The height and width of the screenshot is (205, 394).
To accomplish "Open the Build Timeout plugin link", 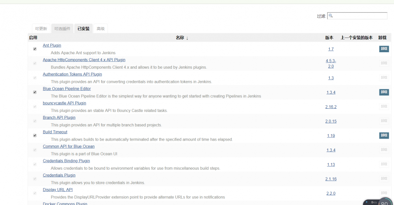I will [x=55, y=132].
